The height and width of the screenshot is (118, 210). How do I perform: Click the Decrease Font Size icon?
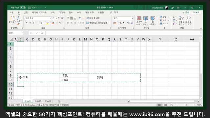pos(62,18)
